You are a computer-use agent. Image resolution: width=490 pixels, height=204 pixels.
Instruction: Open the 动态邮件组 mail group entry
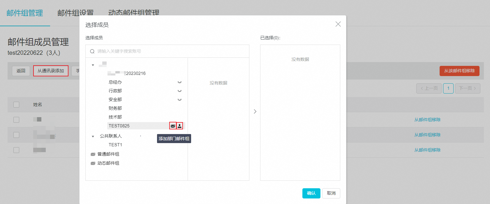(x=108, y=163)
